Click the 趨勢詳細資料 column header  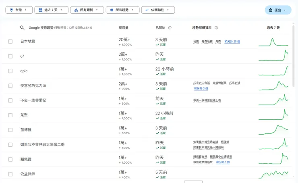tap(202, 28)
